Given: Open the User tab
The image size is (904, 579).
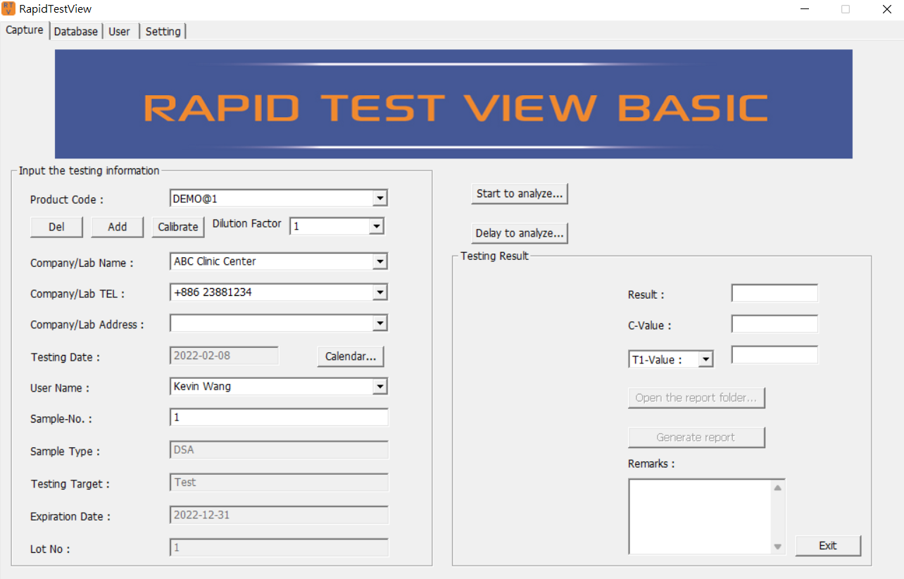Looking at the screenshot, I should (x=120, y=32).
